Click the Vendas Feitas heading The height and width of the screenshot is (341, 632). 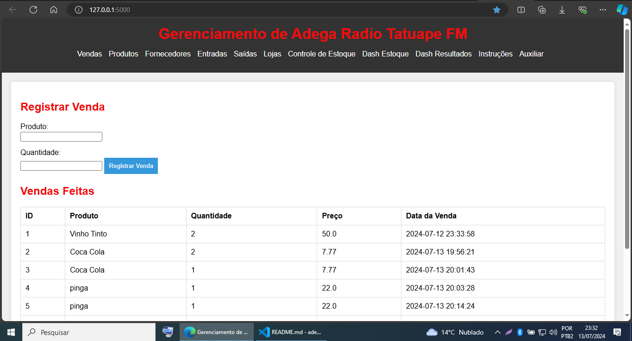click(57, 191)
